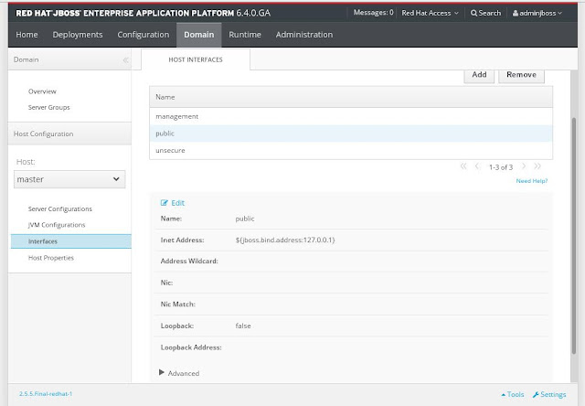Open the Administration tab
585x406 pixels.
coord(304,35)
